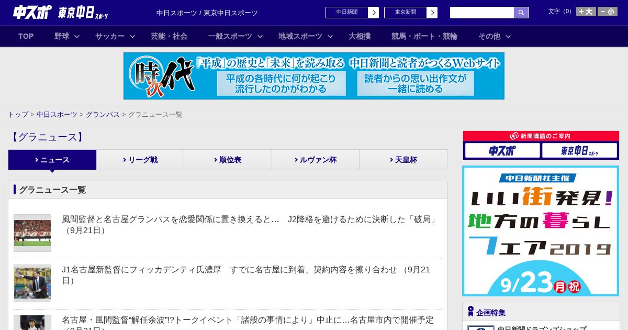Click the ribbon icon beside 企画特集
Screen dimensions: 628x330
[470, 312]
